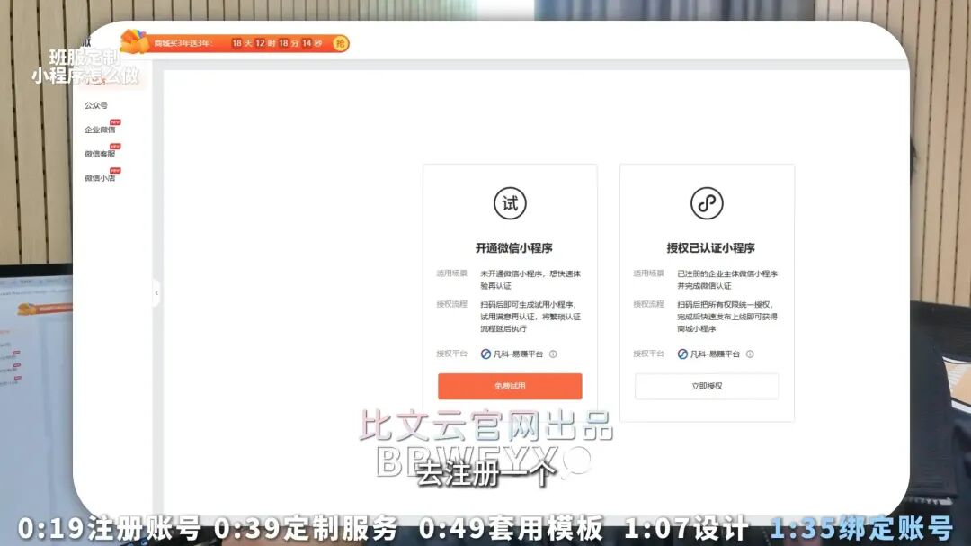
Task: Jump to 0:39 定制服务 chapter marker
Action: tap(306, 530)
